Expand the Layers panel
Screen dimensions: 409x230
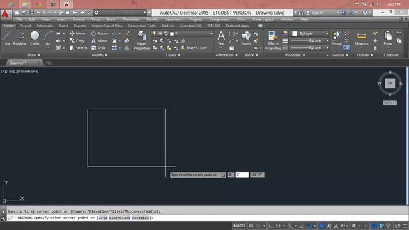[173, 55]
